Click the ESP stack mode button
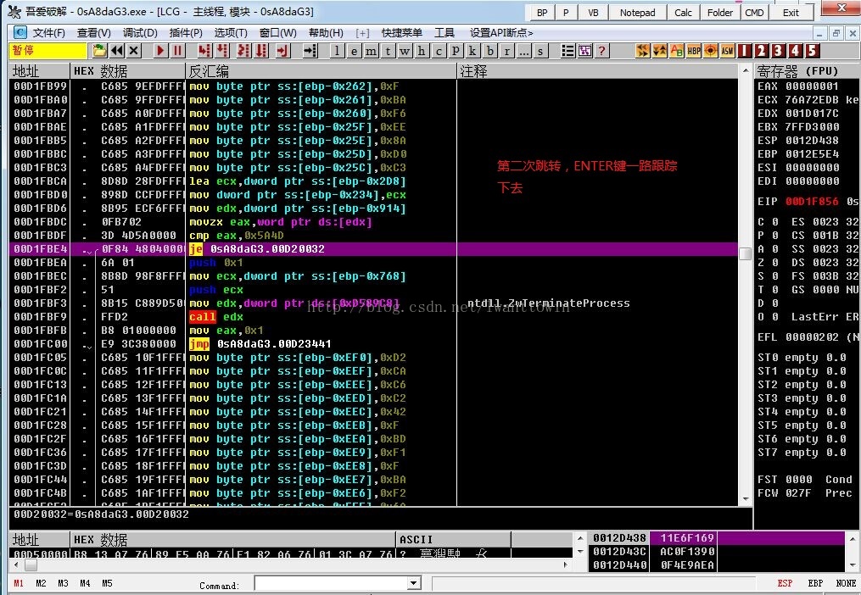This screenshot has width=861, height=595. [785, 583]
